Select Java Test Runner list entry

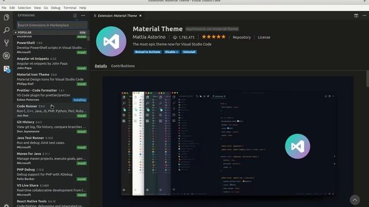51,143
